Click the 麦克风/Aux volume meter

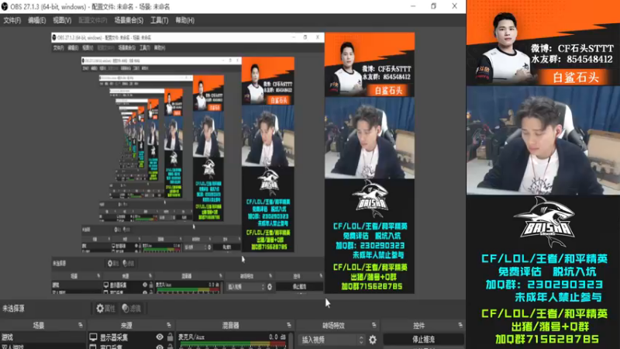(233, 344)
